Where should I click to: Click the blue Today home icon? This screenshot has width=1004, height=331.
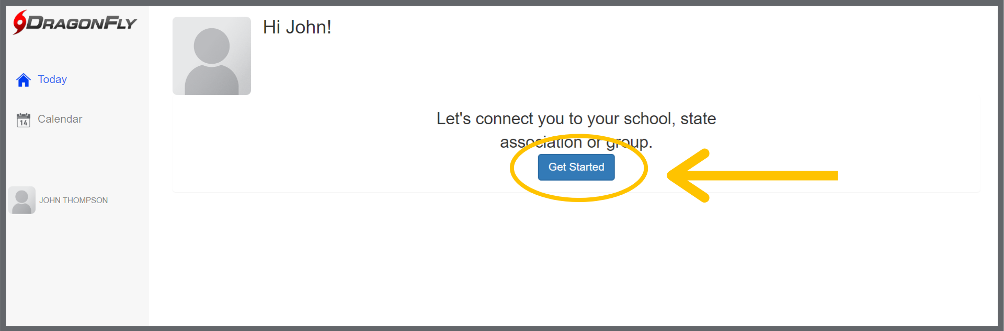(24, 80)
